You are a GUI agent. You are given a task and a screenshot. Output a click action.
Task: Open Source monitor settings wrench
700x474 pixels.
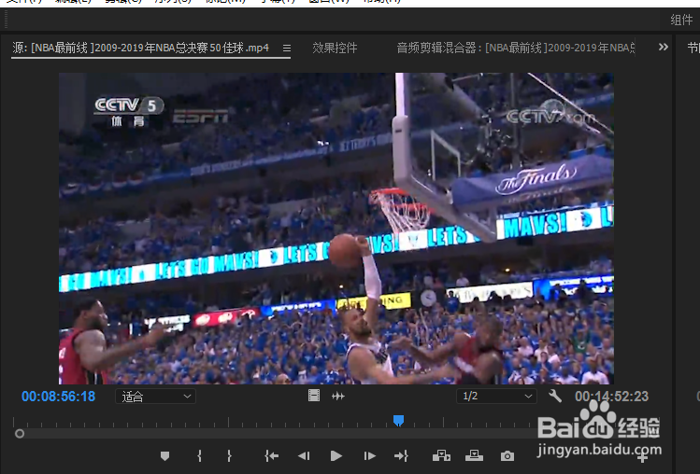pos(555,396)
